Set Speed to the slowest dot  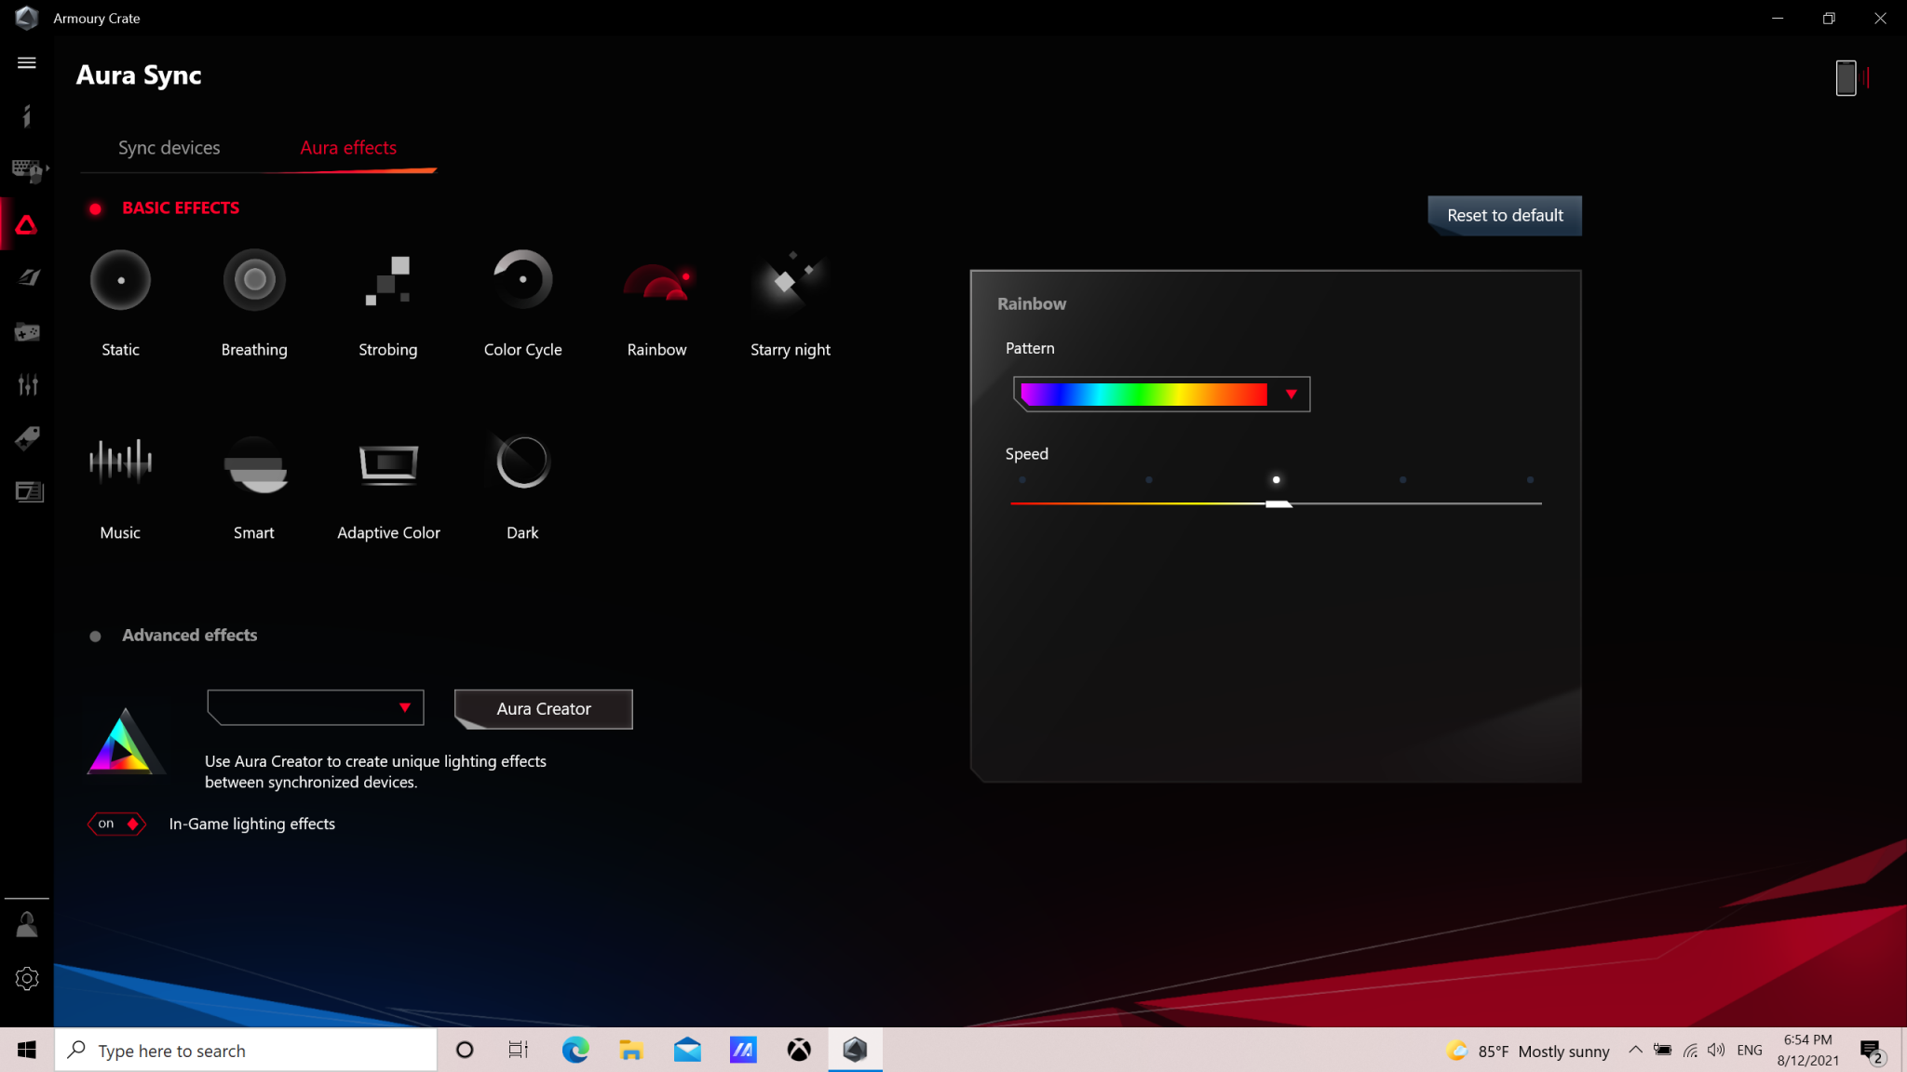1022,480
